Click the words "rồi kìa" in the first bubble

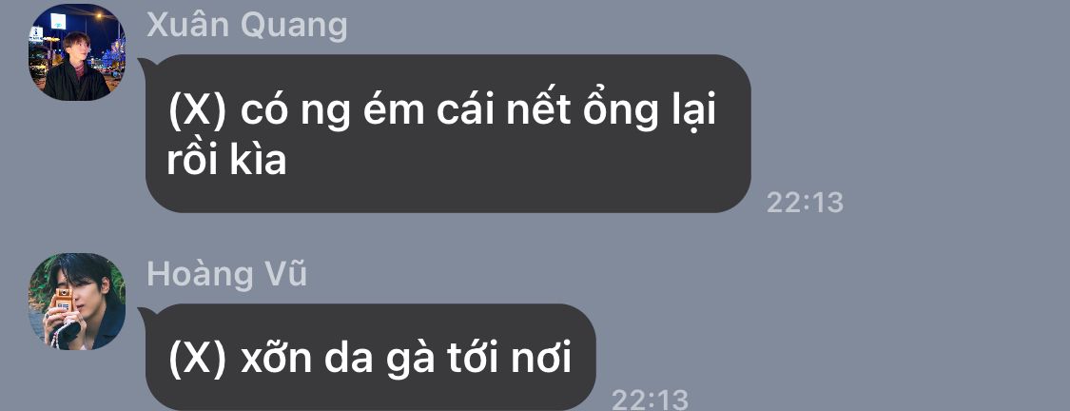pyautogui.click(x=226, y=161)
